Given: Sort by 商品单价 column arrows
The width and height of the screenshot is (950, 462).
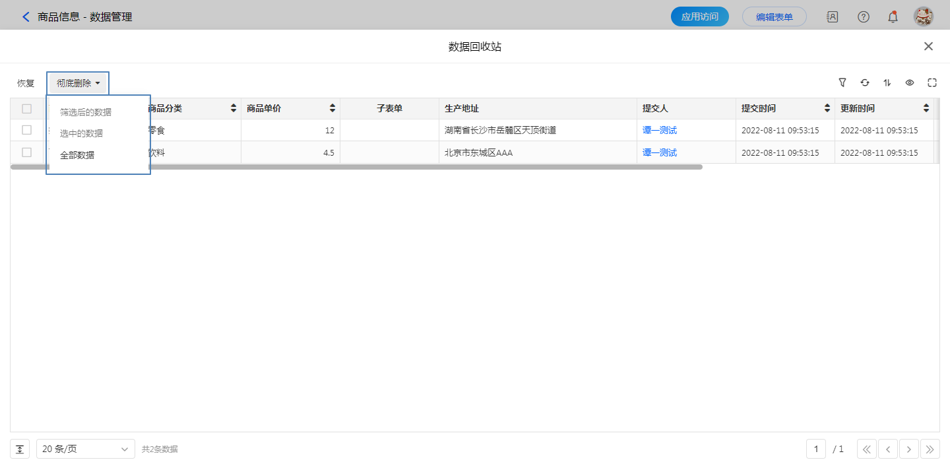Looking at the screenshot, I should [332, 109].
